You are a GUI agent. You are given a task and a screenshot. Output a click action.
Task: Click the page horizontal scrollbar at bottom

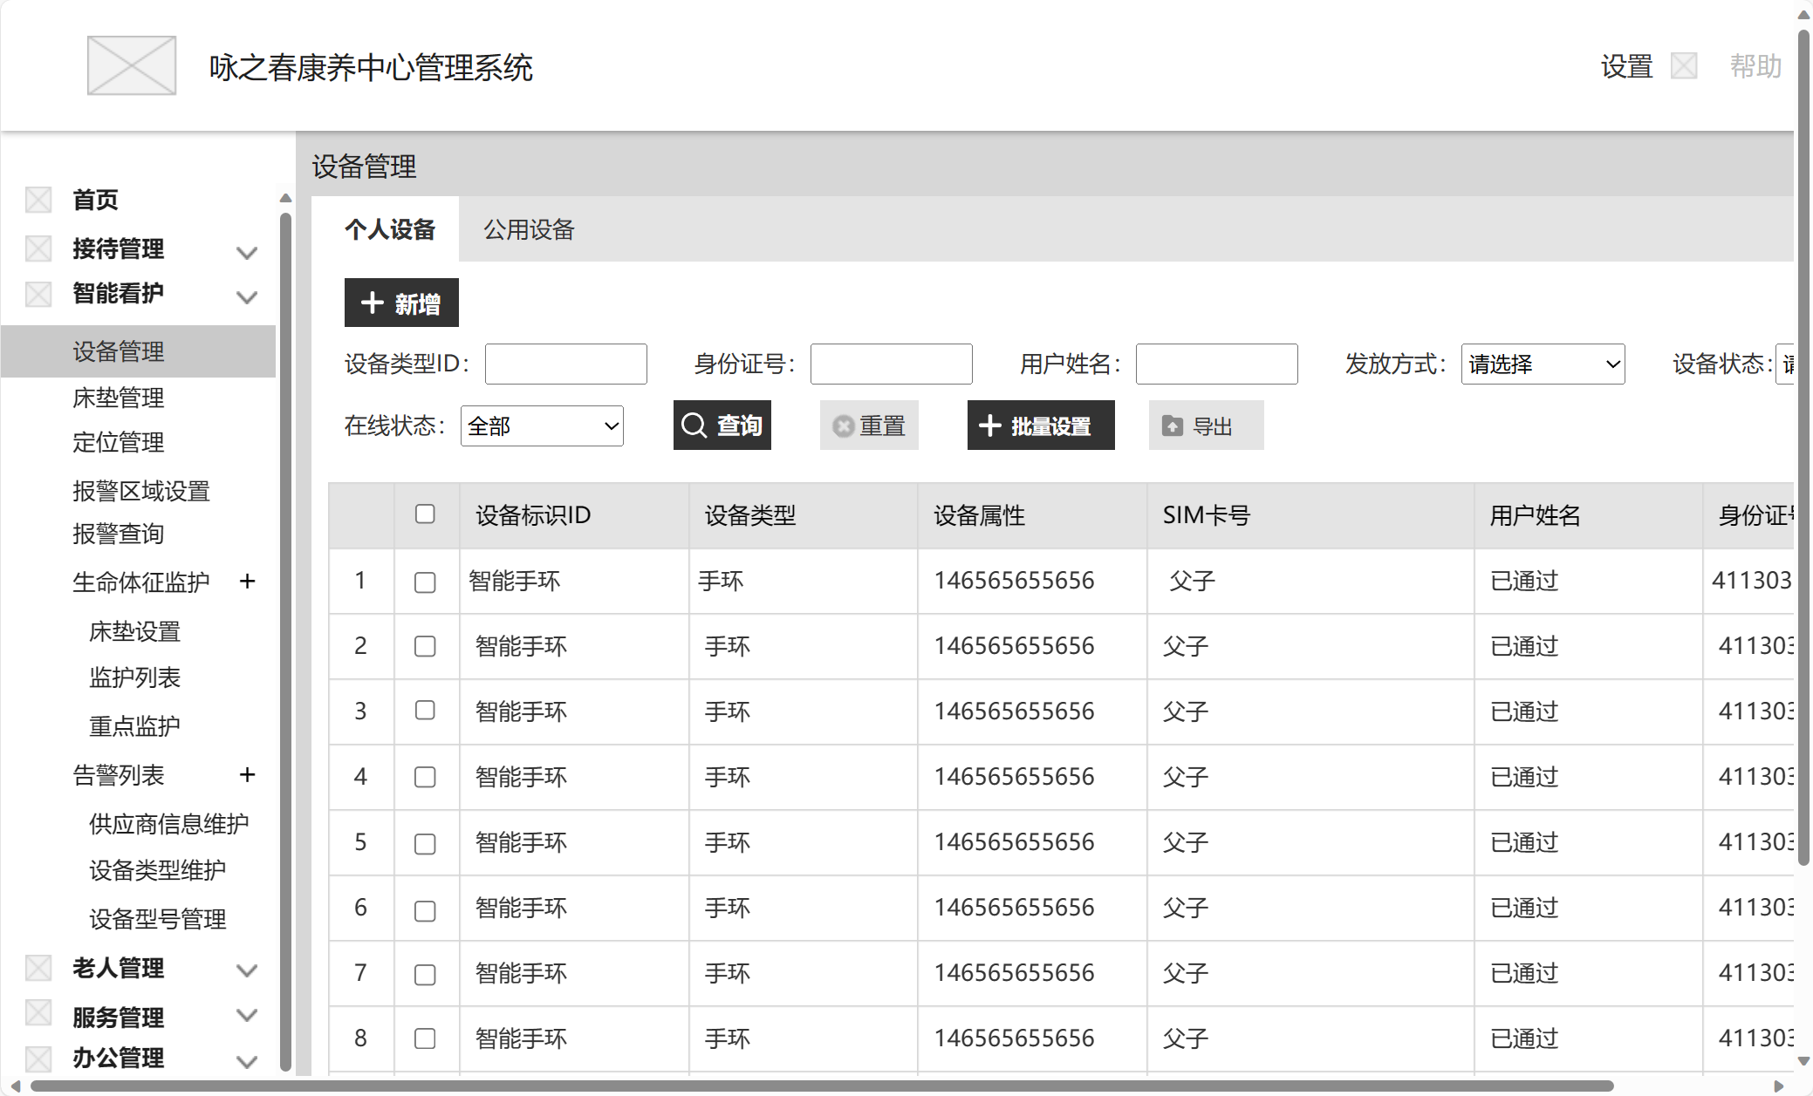(822, 1086)
